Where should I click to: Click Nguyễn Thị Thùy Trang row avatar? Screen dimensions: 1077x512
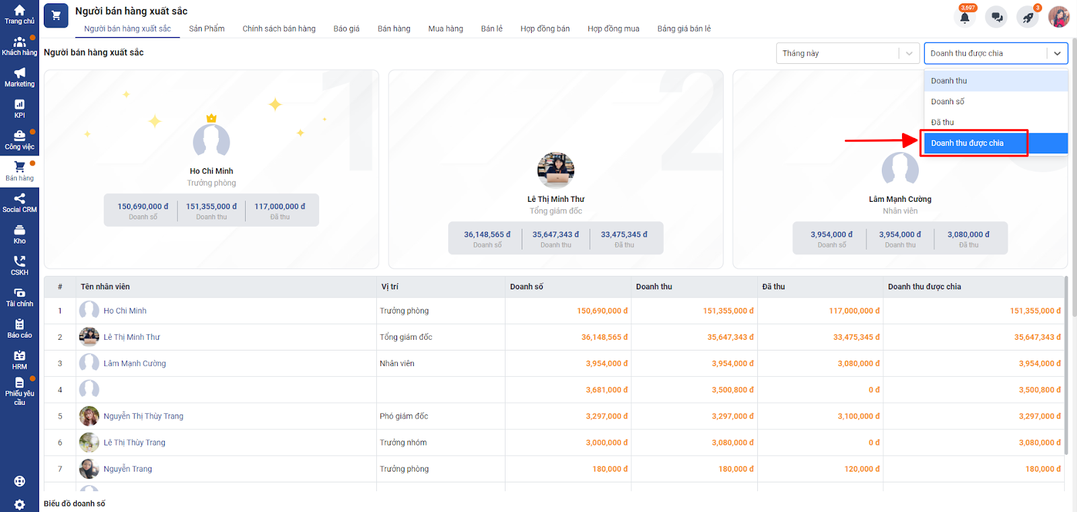89,416
